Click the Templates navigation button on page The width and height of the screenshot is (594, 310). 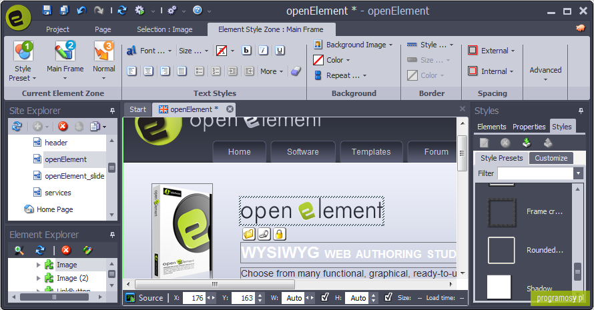[x=371, y=152]
